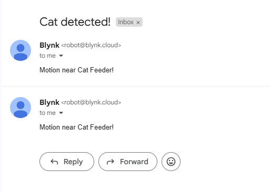Click 'to me' text in the first message
270x192 pixels.
(x=47, y=56)
